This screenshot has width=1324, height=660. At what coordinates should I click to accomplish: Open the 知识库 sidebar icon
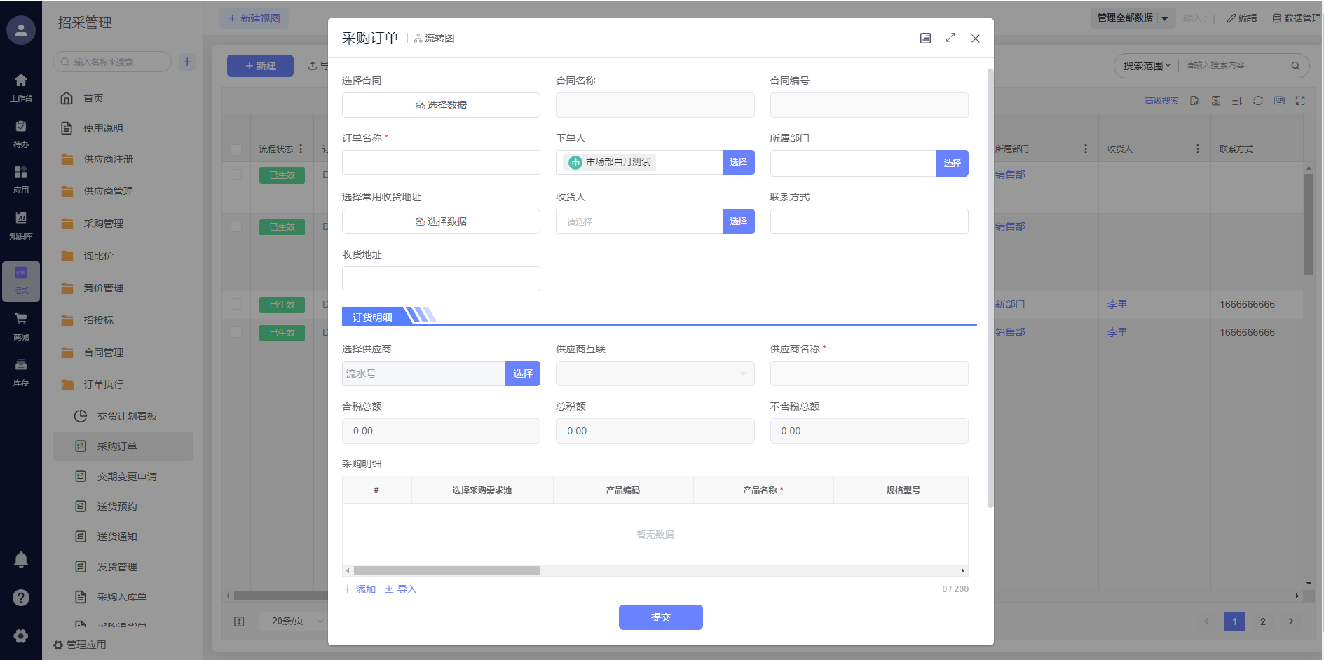point(21,219)
